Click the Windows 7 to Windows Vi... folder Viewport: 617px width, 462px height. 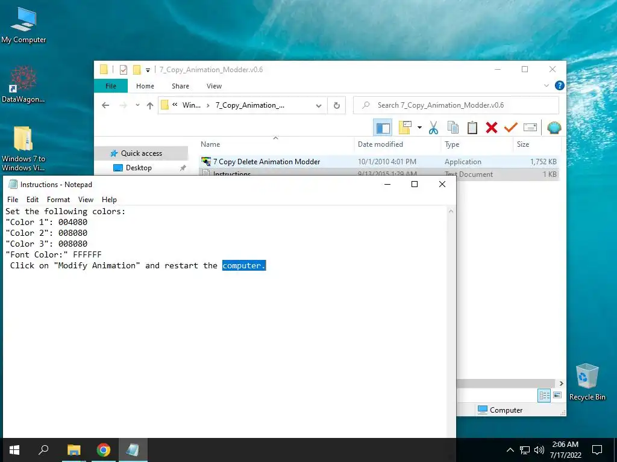point(23,149)
